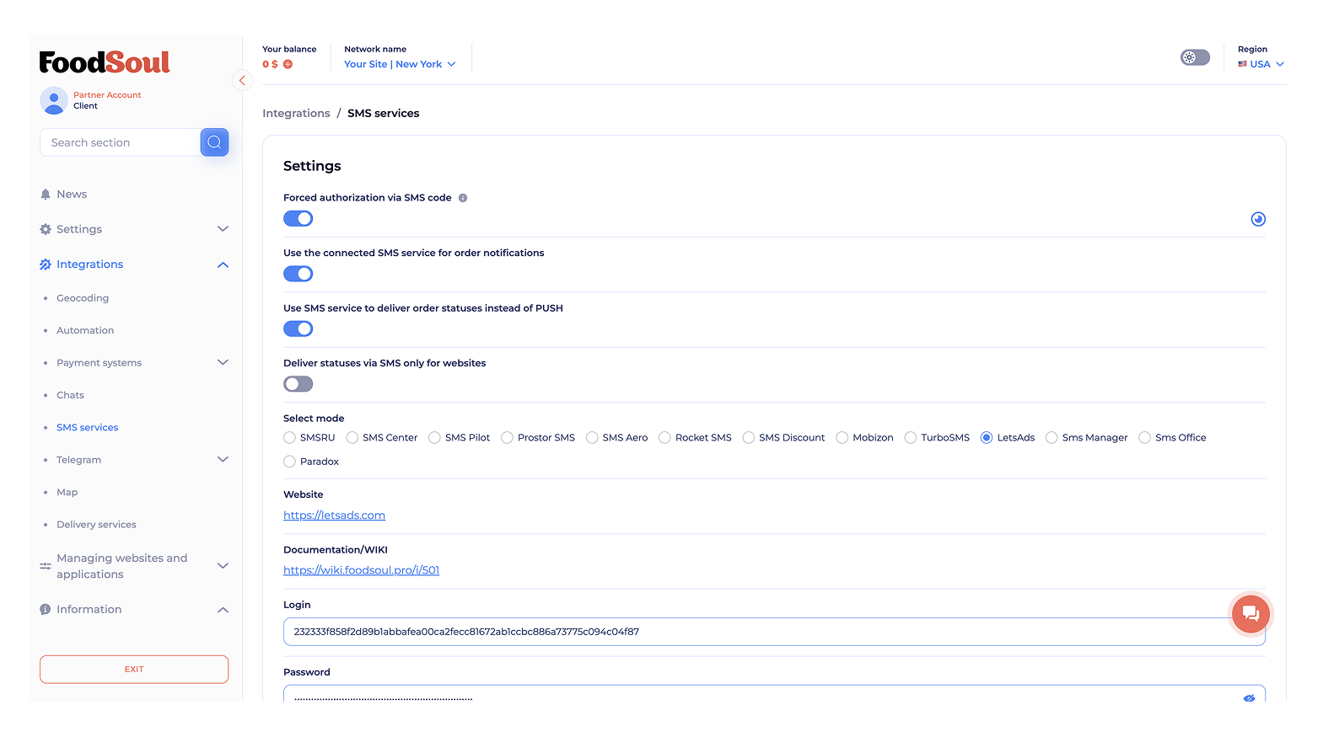1334x737 pixels.
Task: Click the Login input field
Action: click(759, 632)
